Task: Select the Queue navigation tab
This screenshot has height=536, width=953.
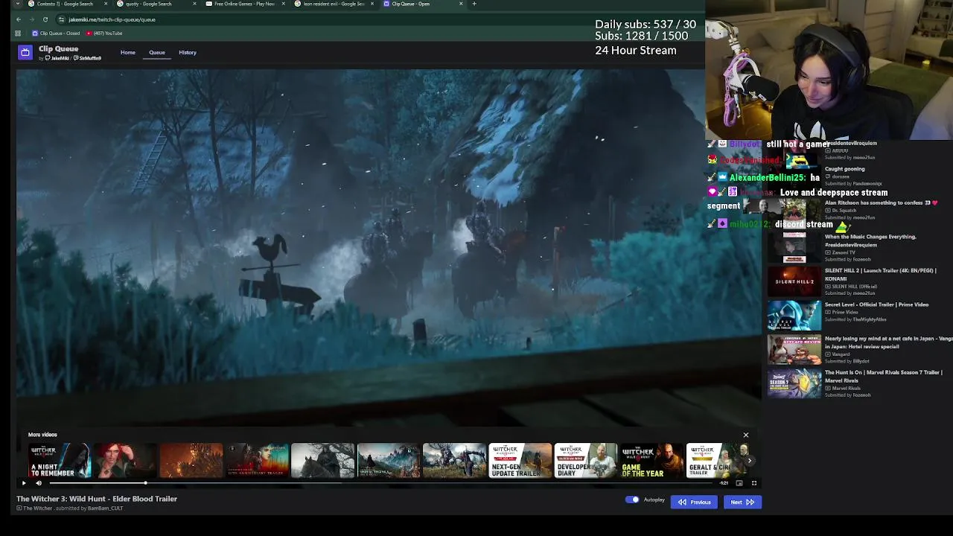Action: coord(157,53)
